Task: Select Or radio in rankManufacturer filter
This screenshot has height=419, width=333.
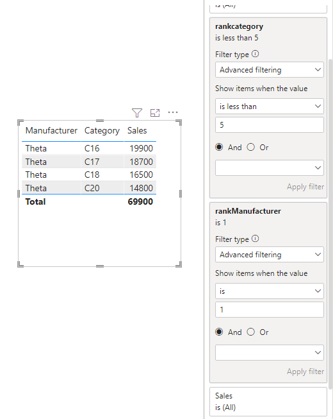Action: point(250,332)
